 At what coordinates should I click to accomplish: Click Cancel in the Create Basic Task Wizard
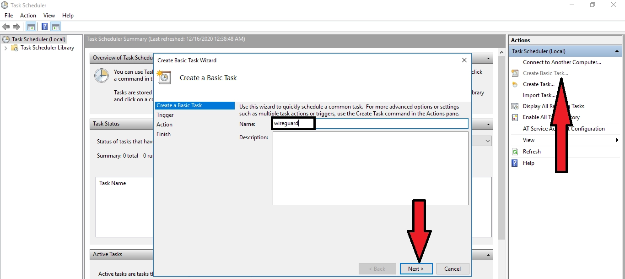[453, 269]
